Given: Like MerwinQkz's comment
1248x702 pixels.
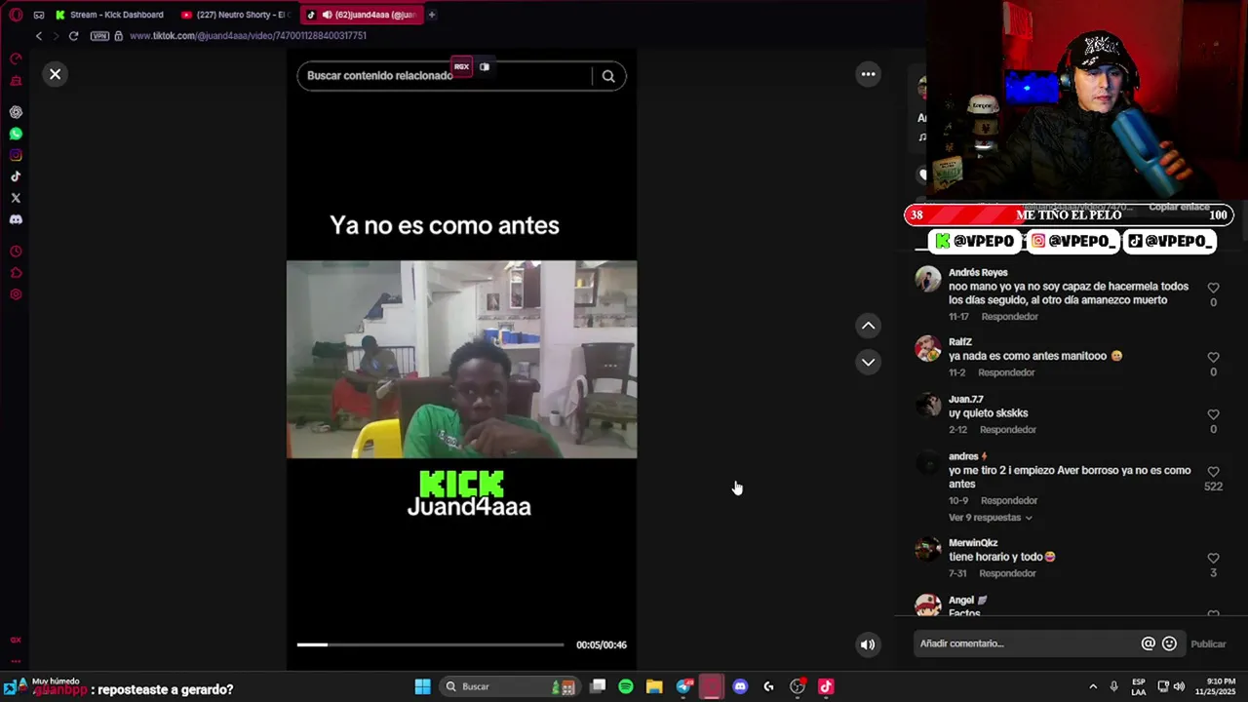Looking at the screenshot, I should pyautogui.click(x=1213, y=558).
